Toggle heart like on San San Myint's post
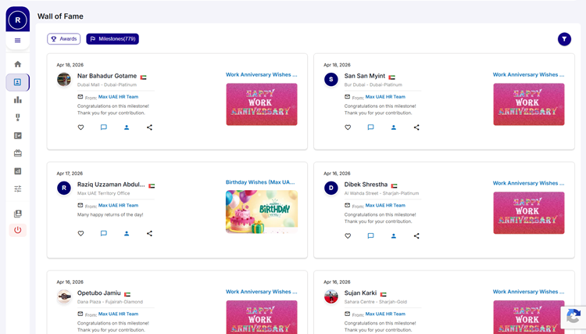Viewport: 586px width, 334px height. pos(348,127)
